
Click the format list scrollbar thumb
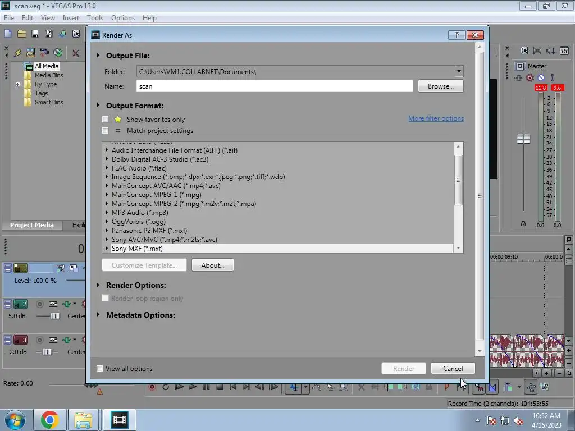point(458,180)
